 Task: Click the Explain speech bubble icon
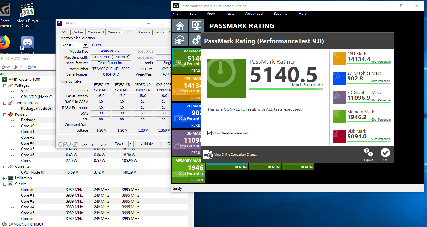pos(368,153)
